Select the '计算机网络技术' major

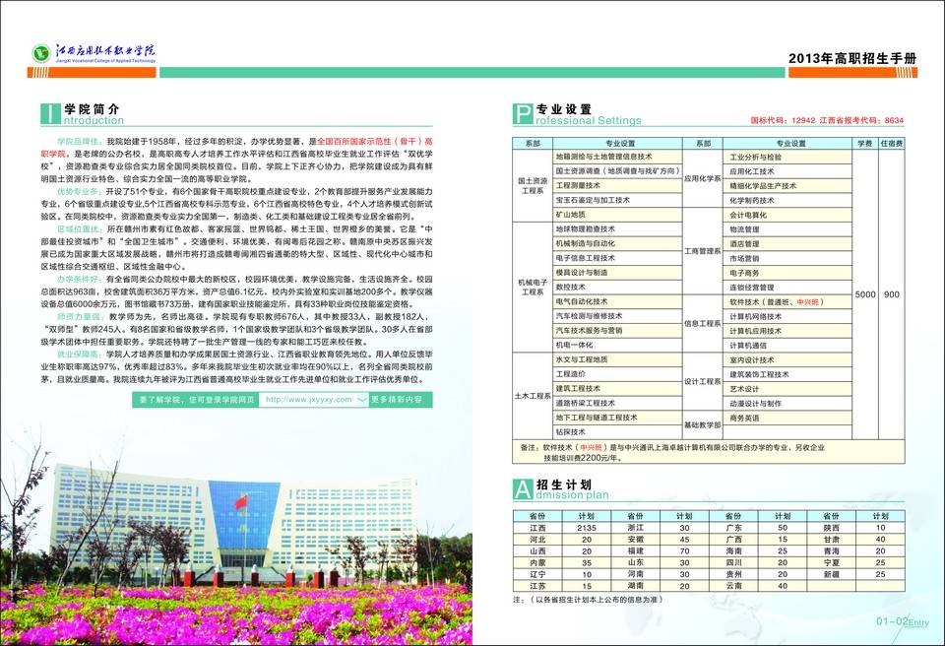click(787, 316)
